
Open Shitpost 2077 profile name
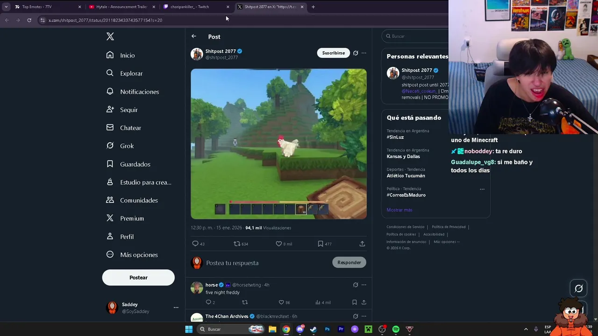221,51
